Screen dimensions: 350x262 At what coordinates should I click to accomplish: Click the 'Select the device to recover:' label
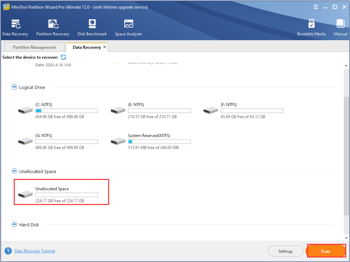click(30, 57)
